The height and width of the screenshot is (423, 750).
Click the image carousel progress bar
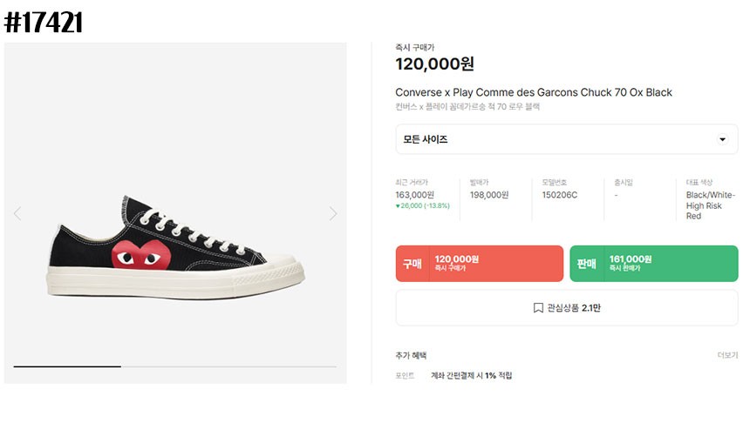point(175,366)
